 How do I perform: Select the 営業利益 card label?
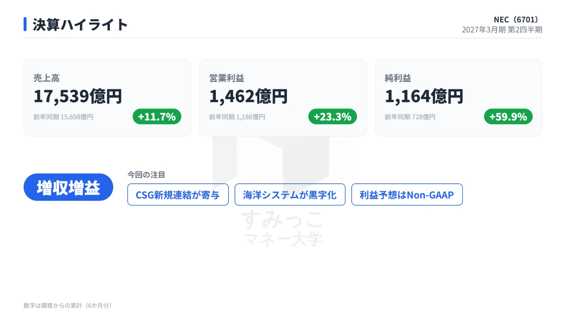coord(227,78)
